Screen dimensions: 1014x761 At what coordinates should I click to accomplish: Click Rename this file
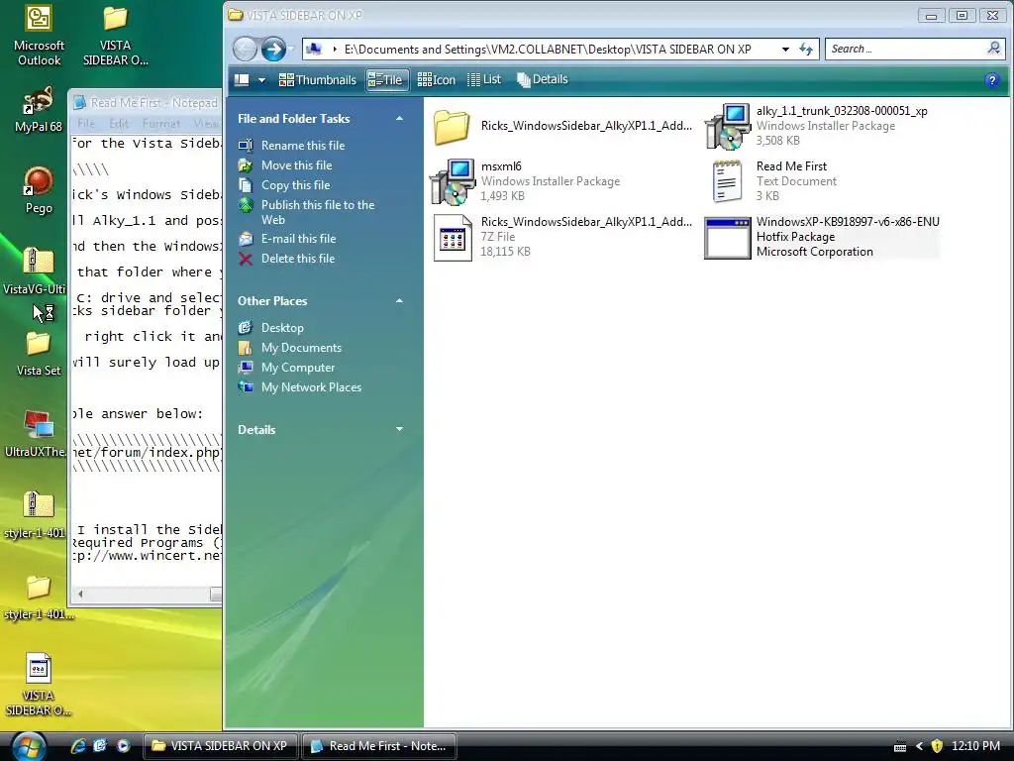[303, 146]
